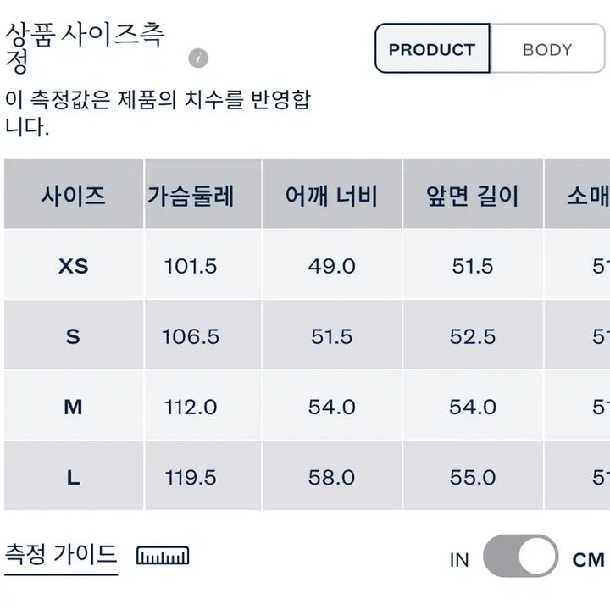Click the 앞면 길이 column header
The image size is (610, 610).
(x=472, y=196)
